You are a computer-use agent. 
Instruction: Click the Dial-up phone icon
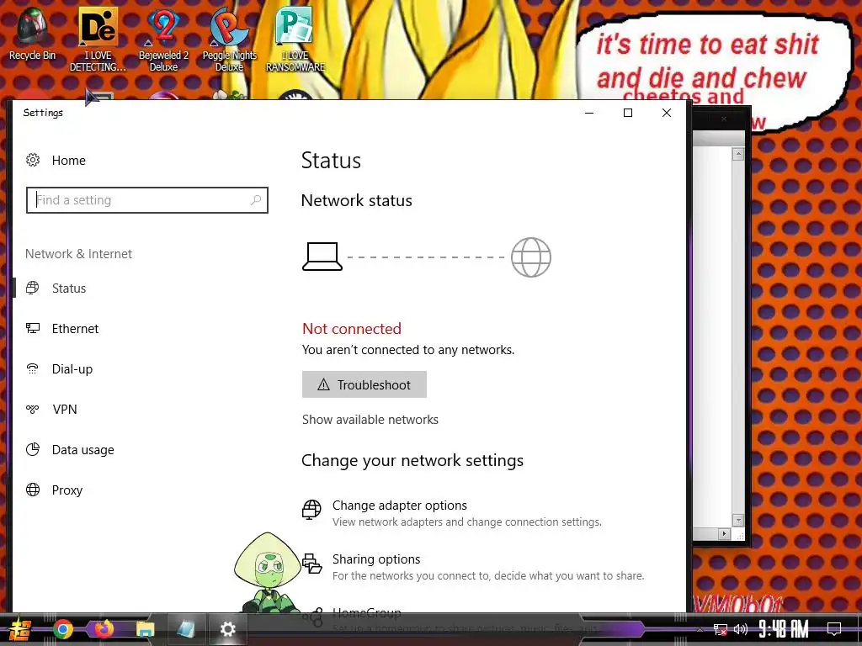click(x=33, y=368)
